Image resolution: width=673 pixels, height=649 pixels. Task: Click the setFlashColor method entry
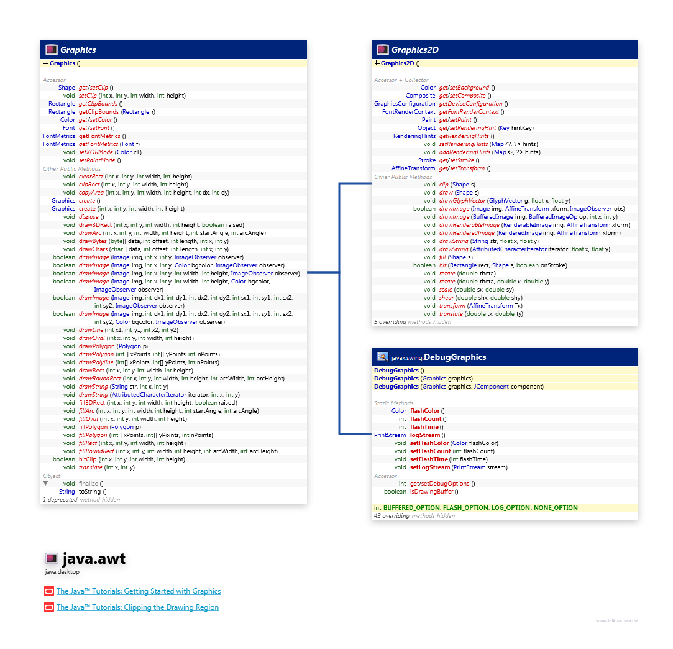(x=429, y=443)
